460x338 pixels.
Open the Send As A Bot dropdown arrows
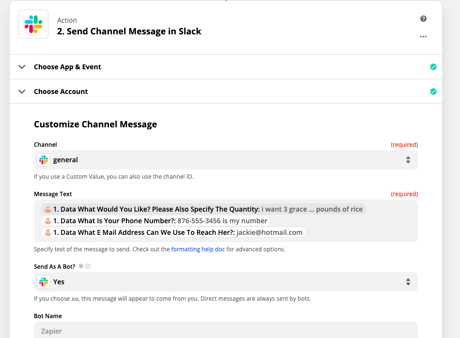pos(408,282)
